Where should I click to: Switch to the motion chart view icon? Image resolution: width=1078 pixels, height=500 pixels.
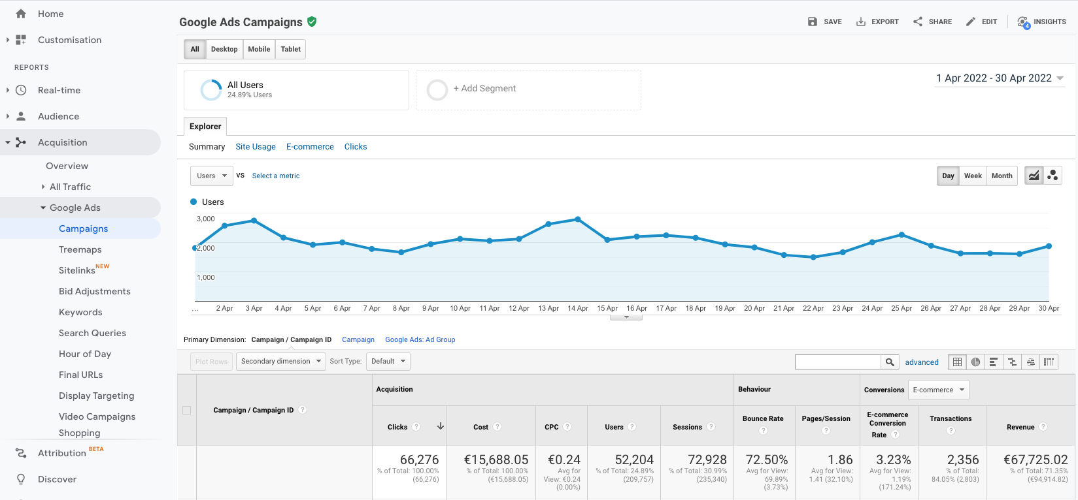[x=1053, y=176]
